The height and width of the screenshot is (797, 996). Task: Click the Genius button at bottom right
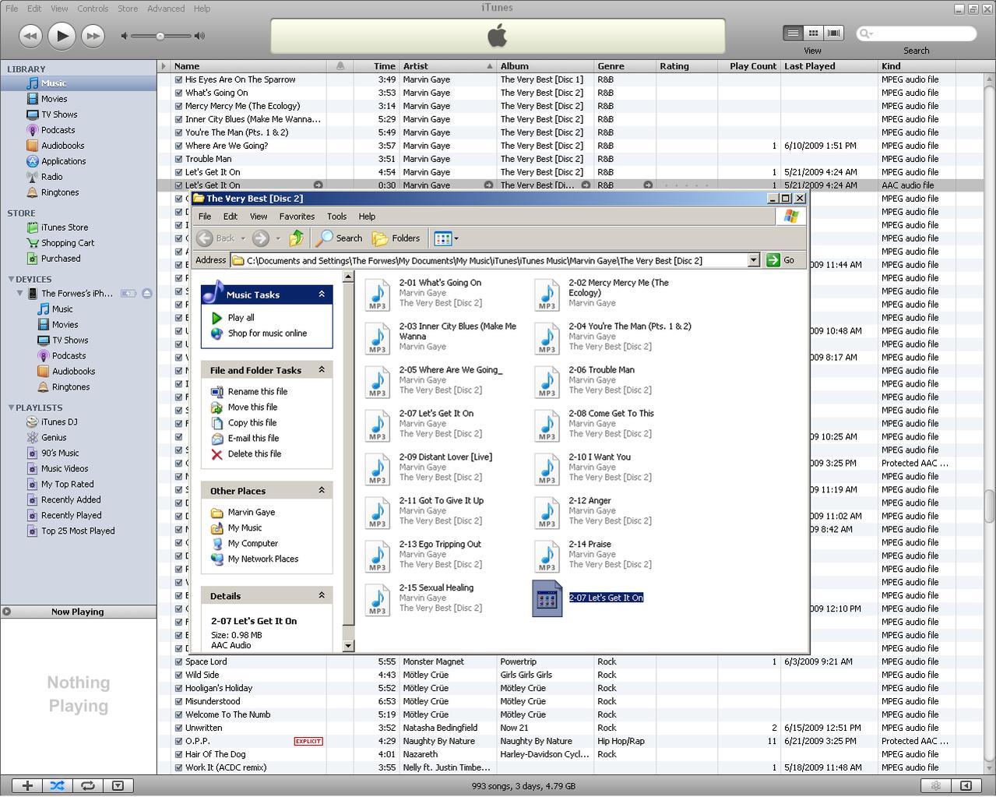936,785
